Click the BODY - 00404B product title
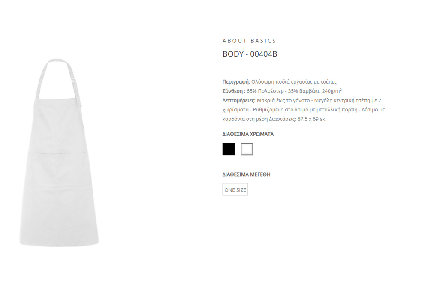The height and width of the screenshot is (294, 425). pyautogui.click(x=250, y=54)
